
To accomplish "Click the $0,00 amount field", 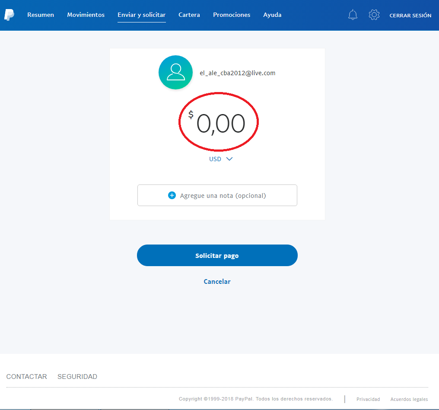I will (217, 123).
